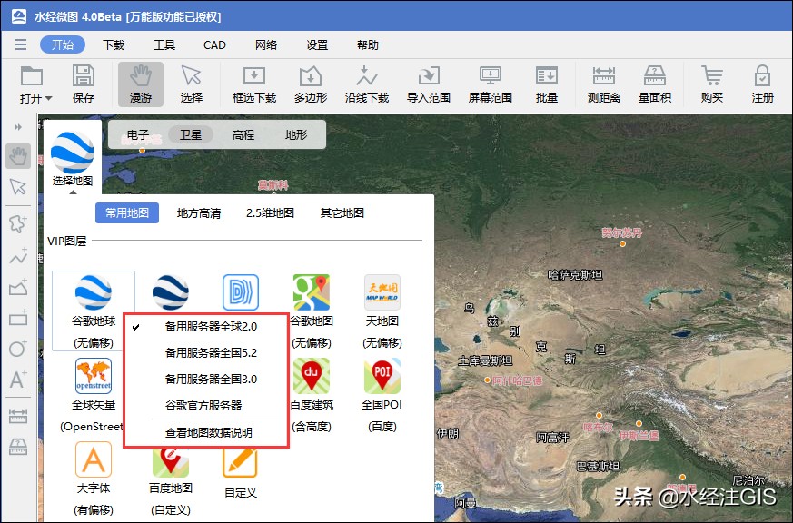Click the 多边形 download tool
793x523 pixels.
pyautogui.click(x=311, y=84)
